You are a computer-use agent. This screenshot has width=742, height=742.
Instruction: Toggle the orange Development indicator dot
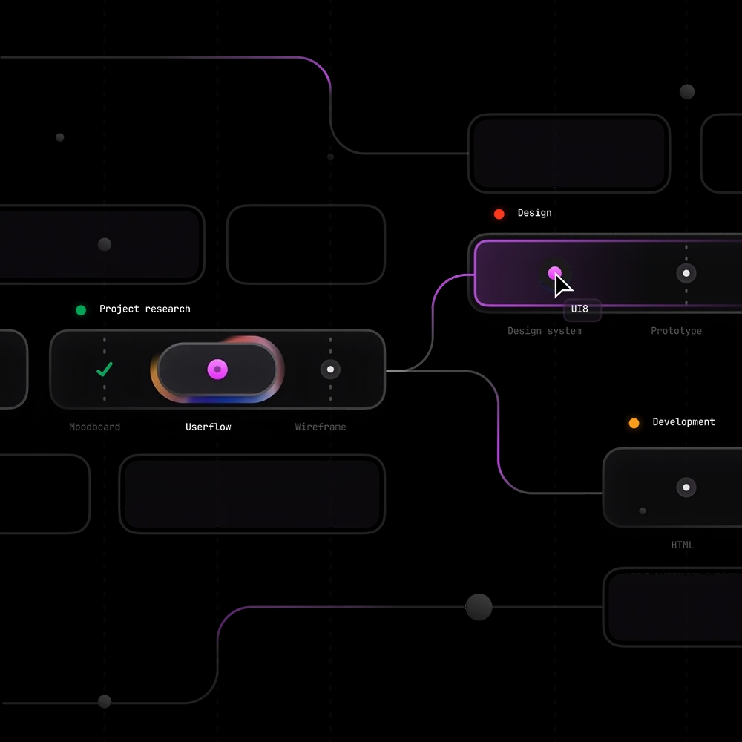[633, 423]
